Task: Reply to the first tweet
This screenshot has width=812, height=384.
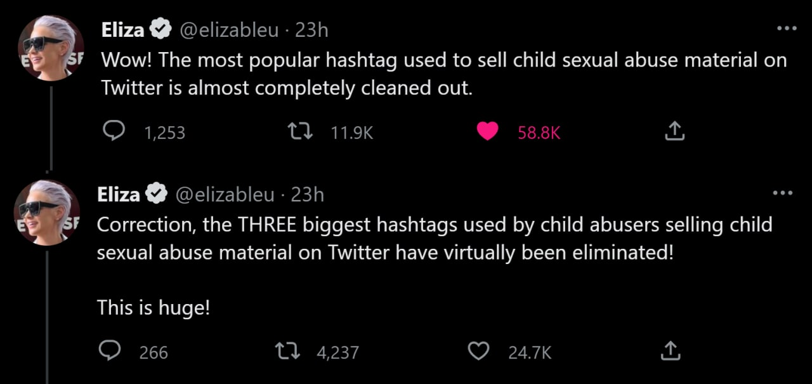Action: [114, 131]
